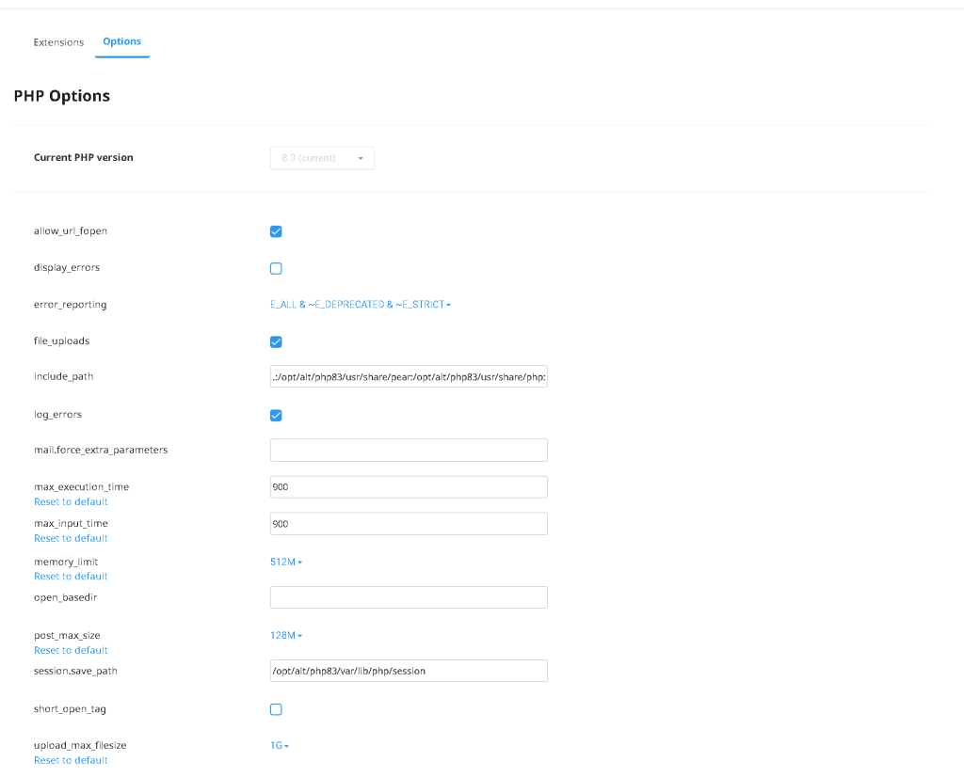The image size is (964, 777).
Task: Open the memory_limit 512M dropdown
Action: pos(286,562)
